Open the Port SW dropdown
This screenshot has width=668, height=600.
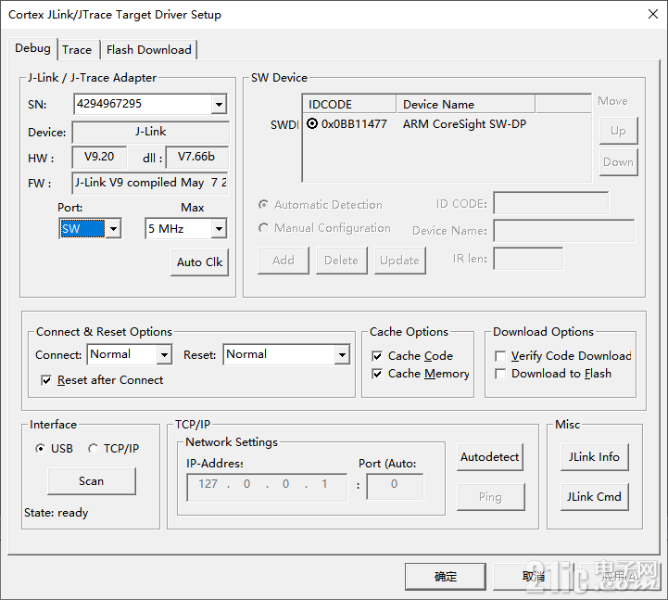click(x=113, y=228)
